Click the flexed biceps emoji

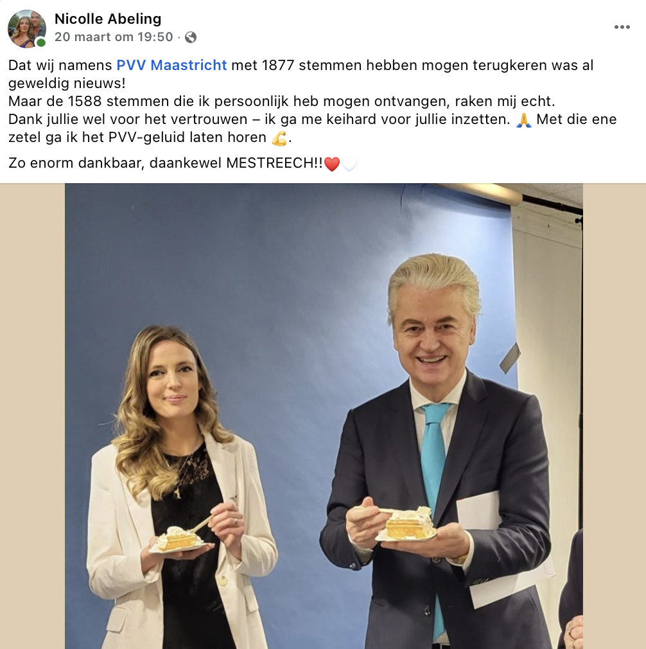coord(279,138)
